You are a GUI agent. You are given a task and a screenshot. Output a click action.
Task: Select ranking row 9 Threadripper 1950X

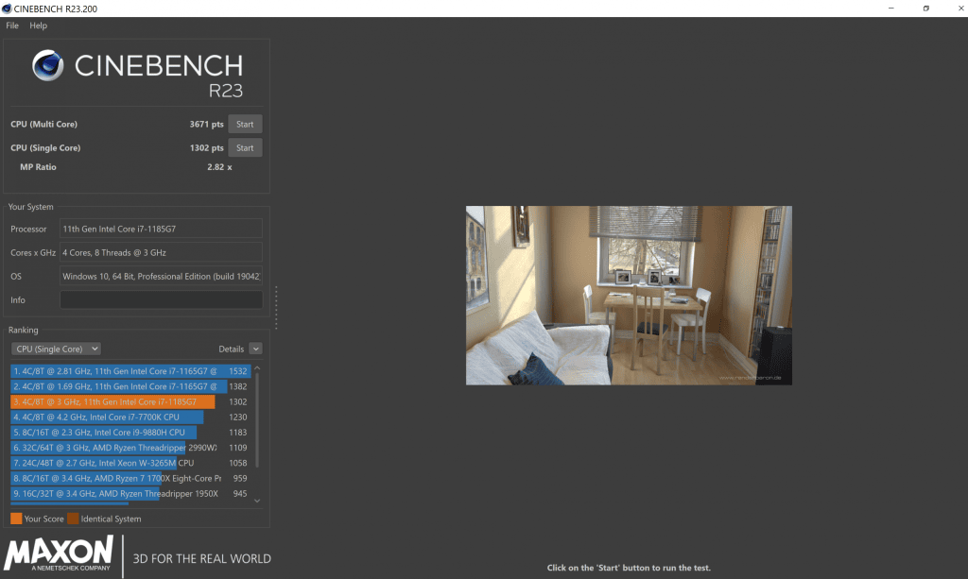[130, 493]
